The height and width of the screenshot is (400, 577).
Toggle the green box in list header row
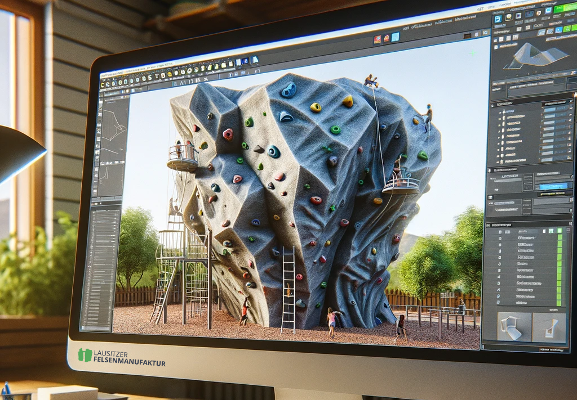click(x=560, y=230)
